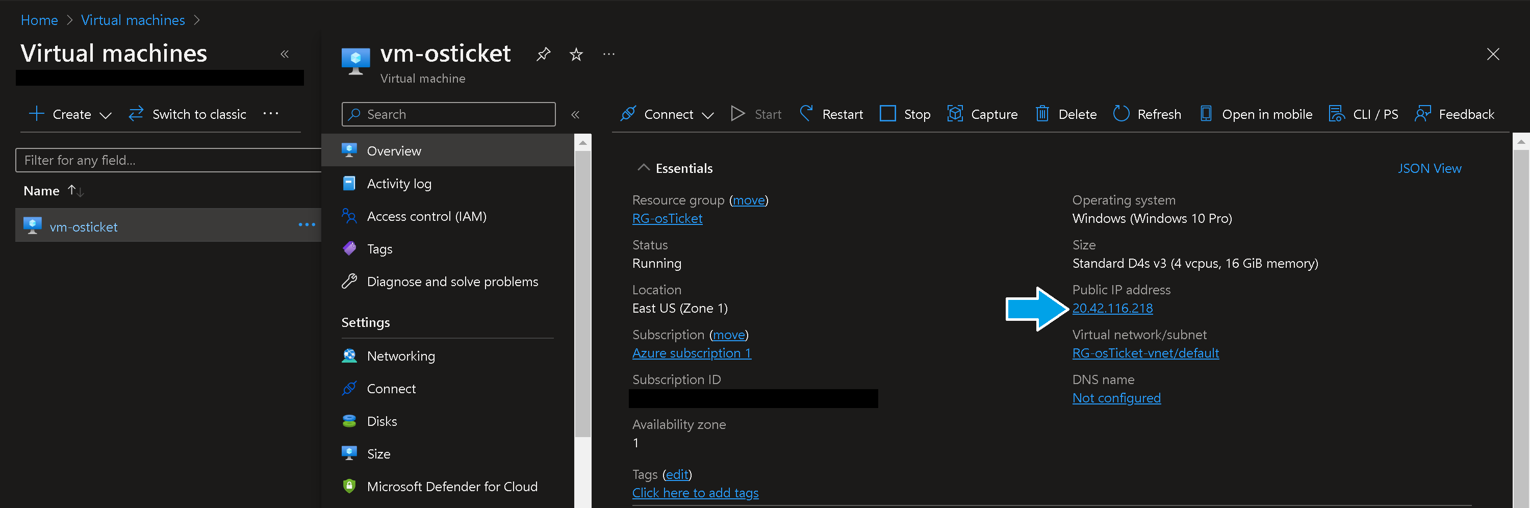Image resolution: width=1530 pixels, height=508 pixels.
Task: Open RG-osTicket-vnet/default network link
Action: (1145, 353)
